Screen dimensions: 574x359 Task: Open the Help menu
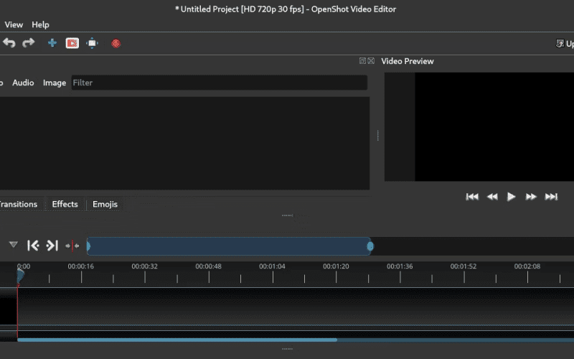pyautogui.click(x=40, y=24)
